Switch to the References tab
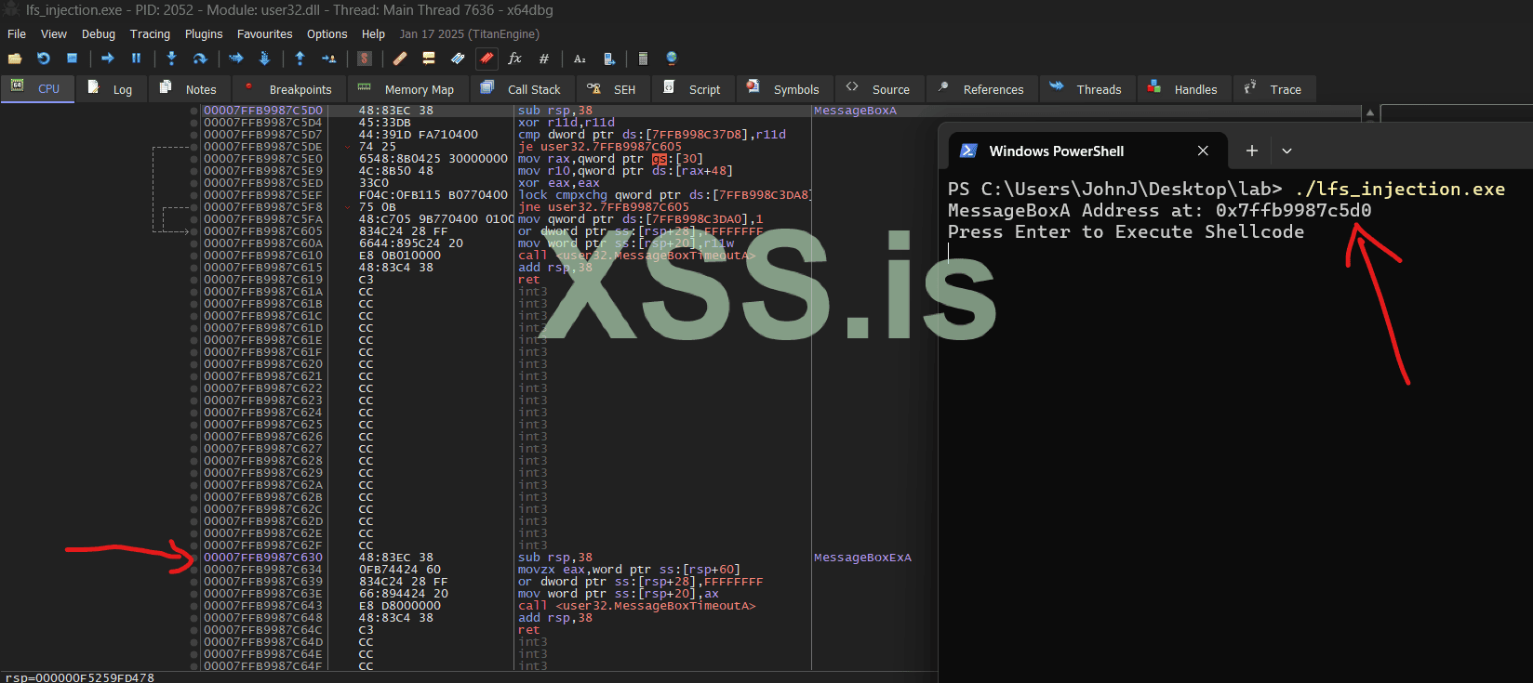 point(982,89)
